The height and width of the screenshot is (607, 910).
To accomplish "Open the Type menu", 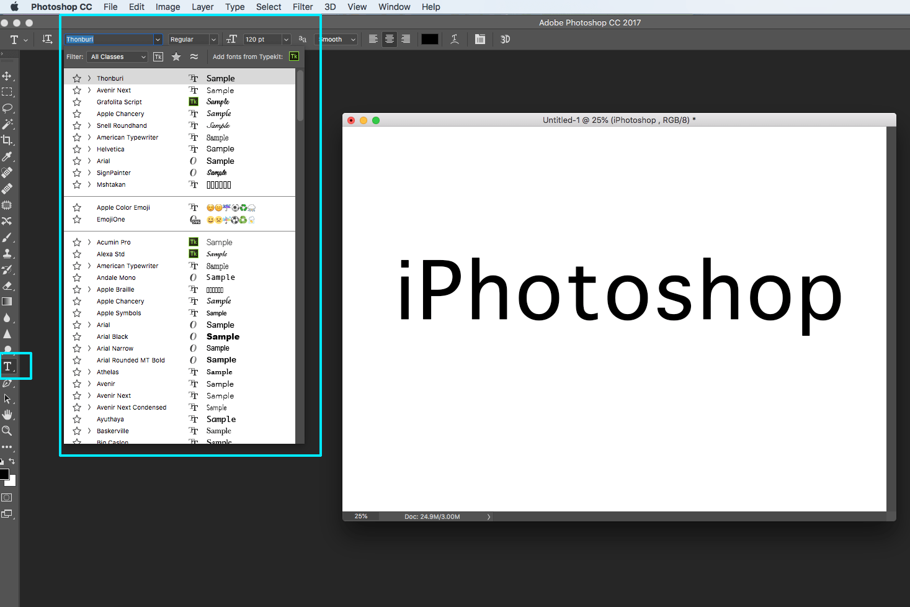I will pyautogui.click(x=234, y=7).
